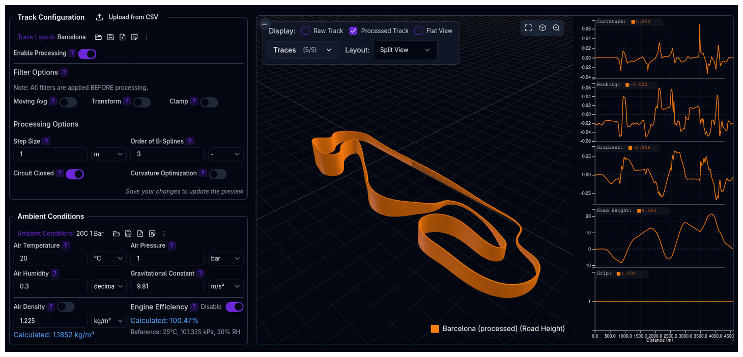
Task: Edit the Air Humidity value field
Action: pos(50,286)
